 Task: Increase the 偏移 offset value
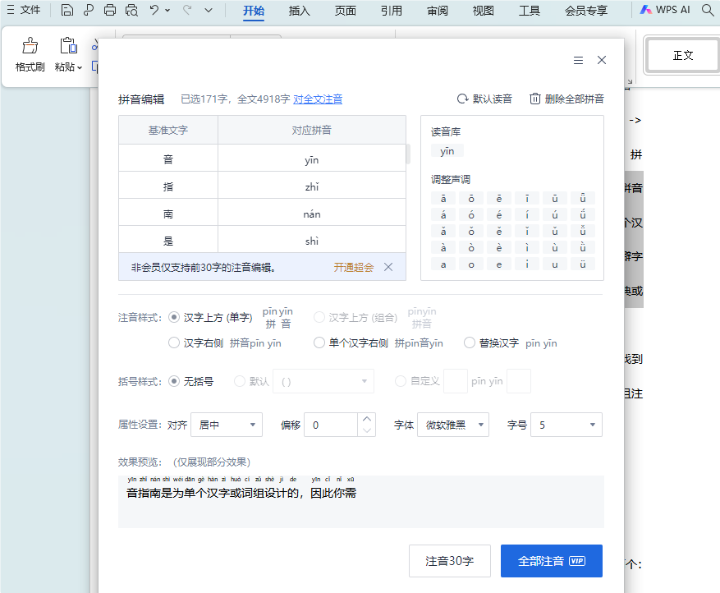coord(366,419)
